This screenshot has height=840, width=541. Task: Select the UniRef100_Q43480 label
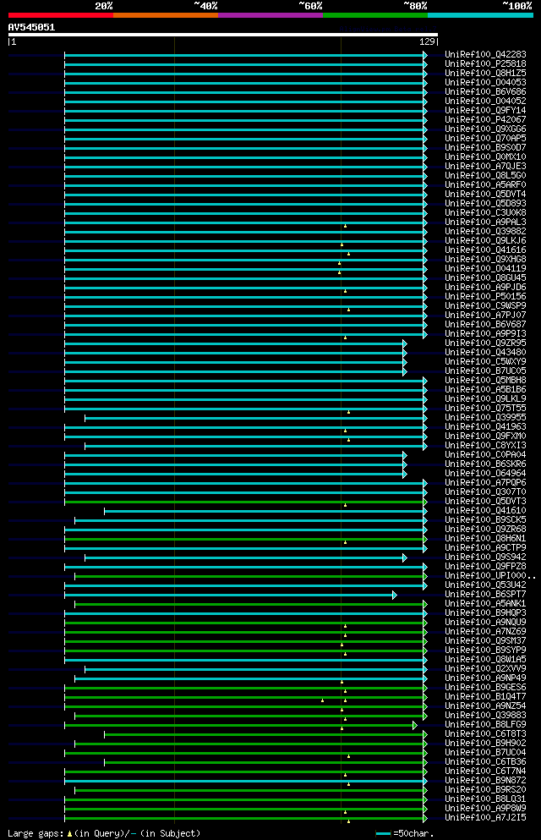[485, 353]
